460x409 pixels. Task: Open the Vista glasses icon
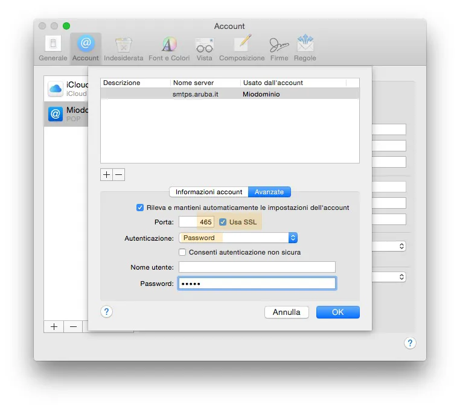pyautogui.click(x=205, y=48)
